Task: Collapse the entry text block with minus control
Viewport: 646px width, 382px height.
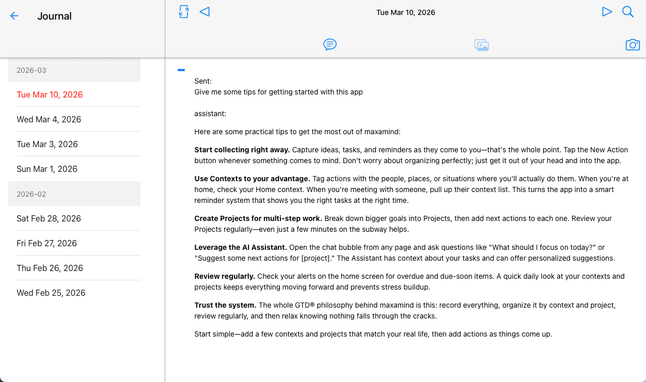Action: (x=181, y=69)
